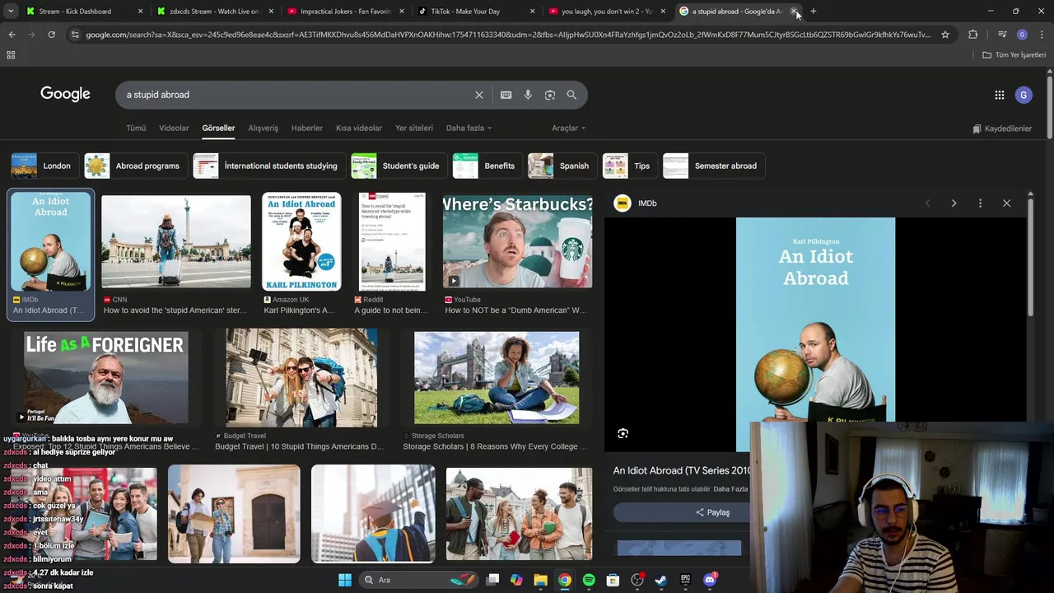Submit search with the magnifier icon

tap(571, 95)
